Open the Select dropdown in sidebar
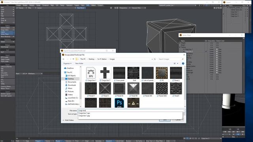253x142 pixels. point(8,42)
